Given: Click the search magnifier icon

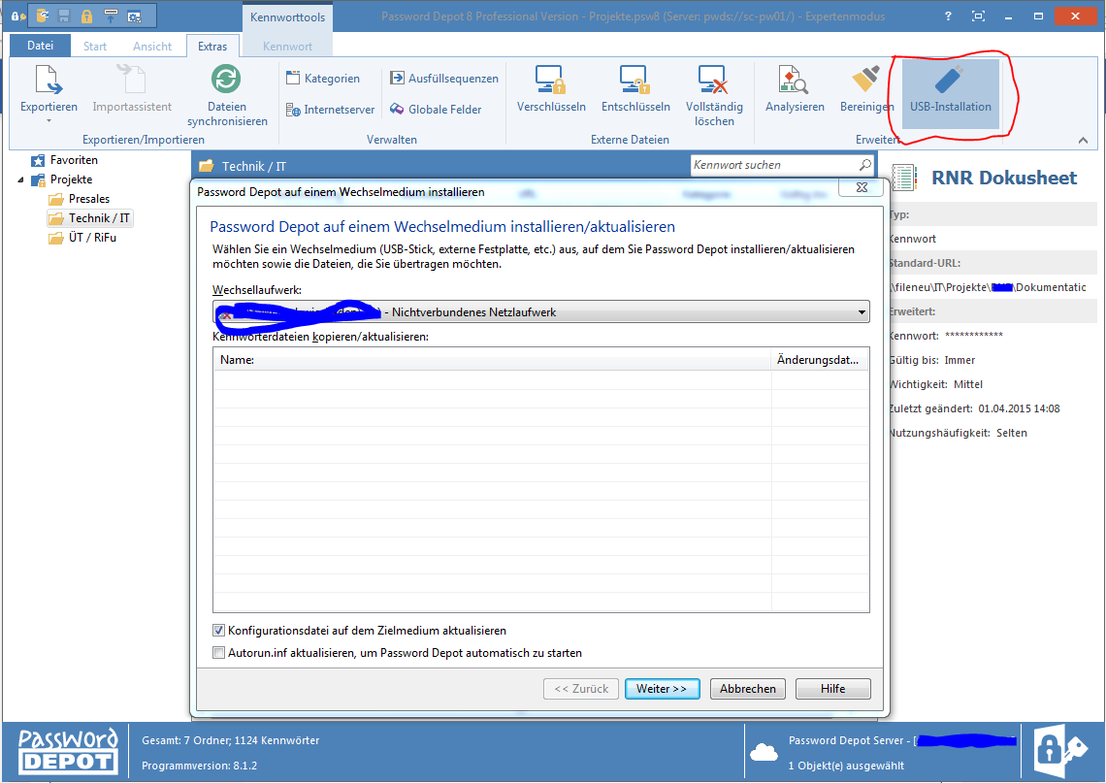Looking at the screenshot, I should click(864, 164).
